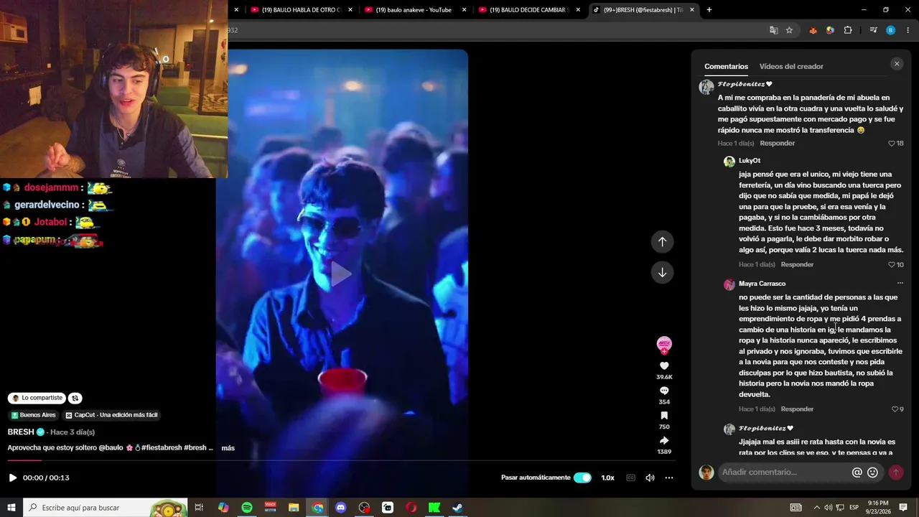919x517 pixels.
Task: Toggle the Pasar automáticamente switch
Action: [x=582, y=478]
